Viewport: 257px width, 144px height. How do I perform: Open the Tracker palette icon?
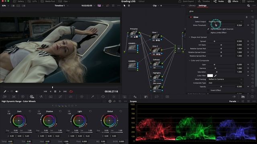pos(114,97)
